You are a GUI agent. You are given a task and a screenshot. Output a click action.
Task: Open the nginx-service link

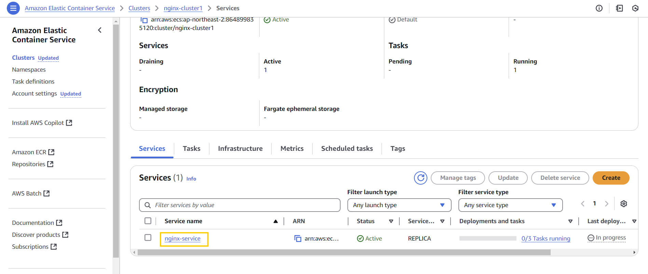click(x=182, y=239)
